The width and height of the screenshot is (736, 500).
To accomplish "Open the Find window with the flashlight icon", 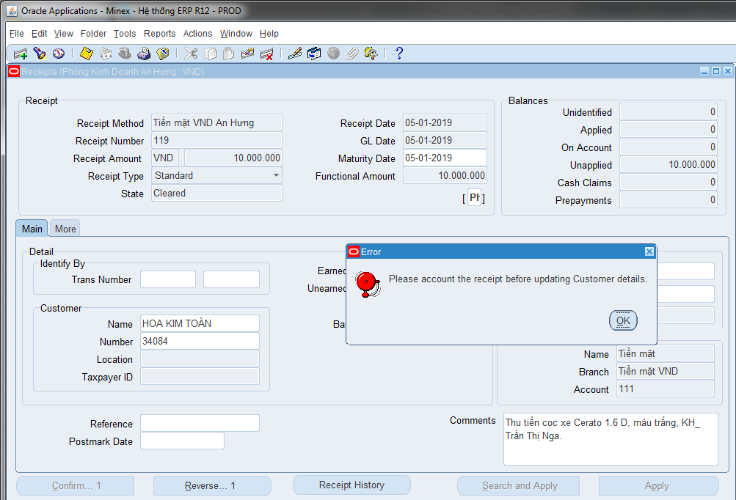I will pos(39,53).
